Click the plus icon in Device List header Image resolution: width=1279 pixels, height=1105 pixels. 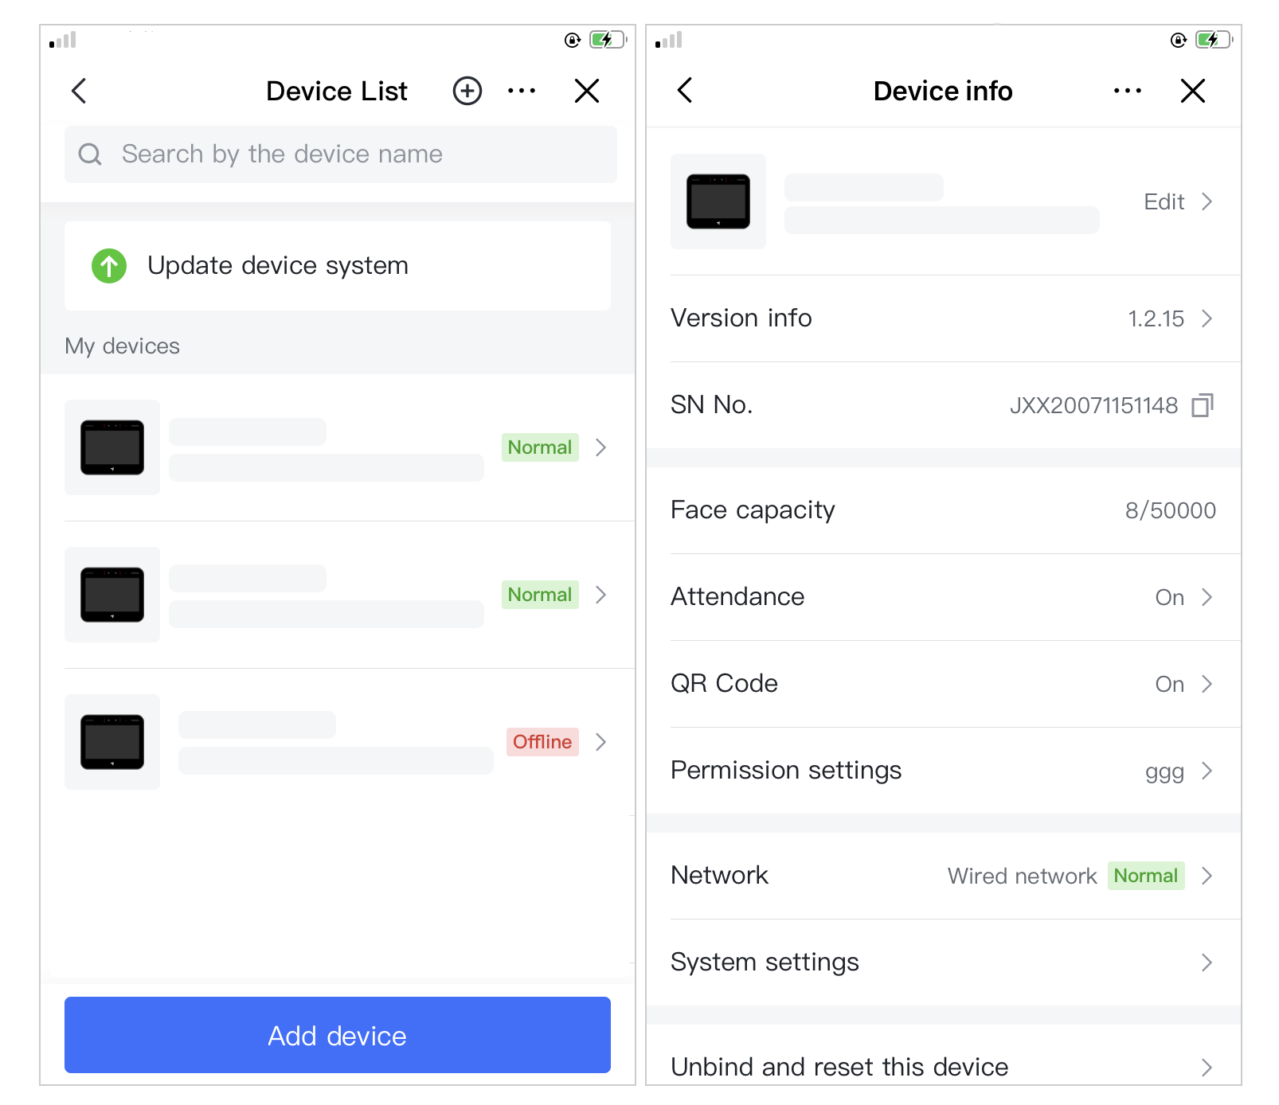point(467,91)
